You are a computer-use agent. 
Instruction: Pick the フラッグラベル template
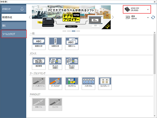click(72, 83)
